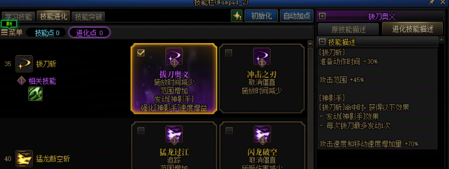The height and width of the screenshot is (169, 449).
Task: Check the 冲击之刃 checkbox
Action: [x=228, y=53]
